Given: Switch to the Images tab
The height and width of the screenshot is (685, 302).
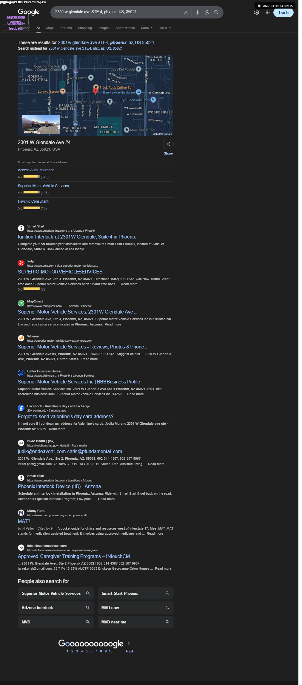Looking at the screenshot, I should (104, 28).
